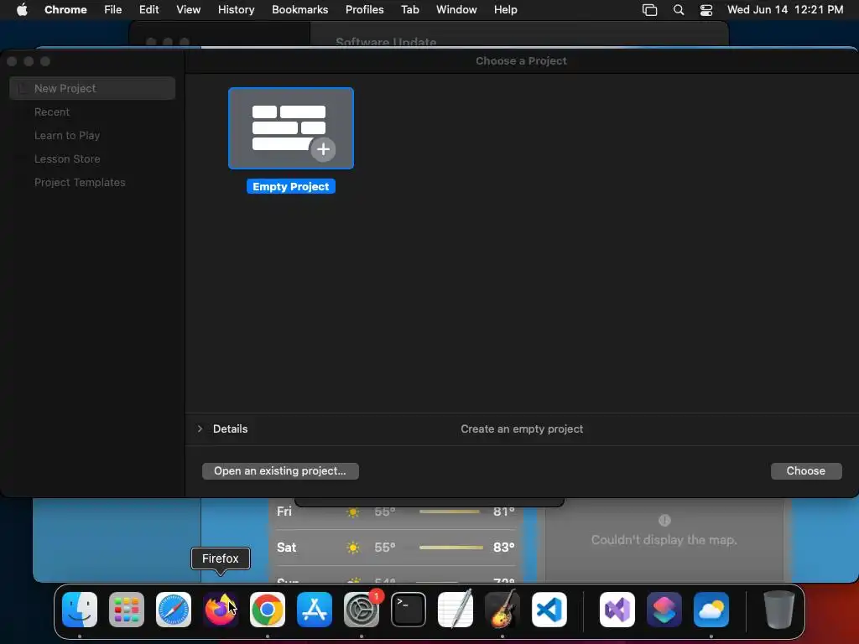
Task: Open Launchpad from the Dock
Action: click(127, 610)
